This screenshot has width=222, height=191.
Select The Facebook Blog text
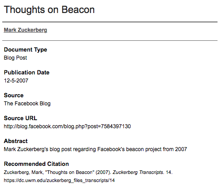(27, 104)
